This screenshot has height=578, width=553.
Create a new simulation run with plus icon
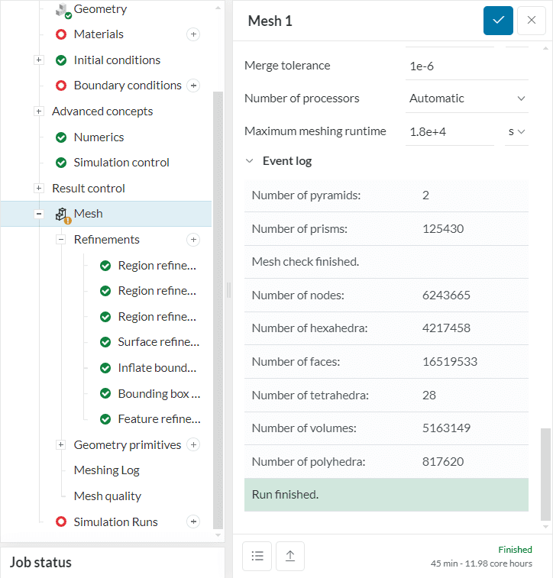[x=193, y=522]
